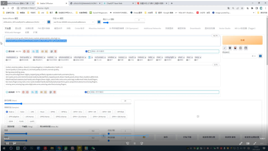Image resolution: width=268 pixels, height=151 pixels.
Task: Click the dark circular arrows icon in the 提示词 toolbar
Action: tap(51, 51)
